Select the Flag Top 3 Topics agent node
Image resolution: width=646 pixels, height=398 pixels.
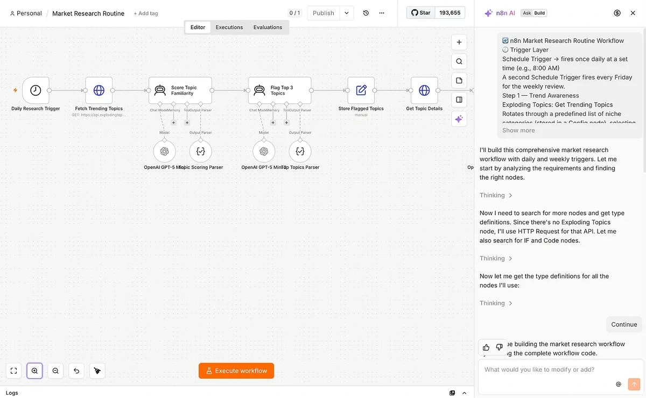point(279,90)
